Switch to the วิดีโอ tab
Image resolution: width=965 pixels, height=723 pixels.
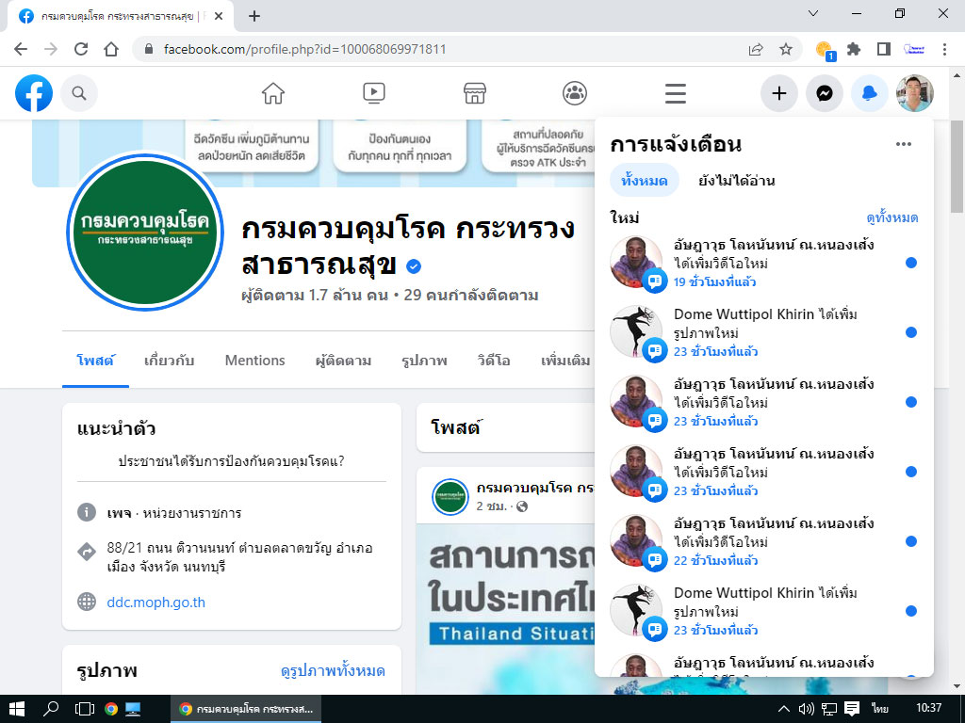(494, 361)
